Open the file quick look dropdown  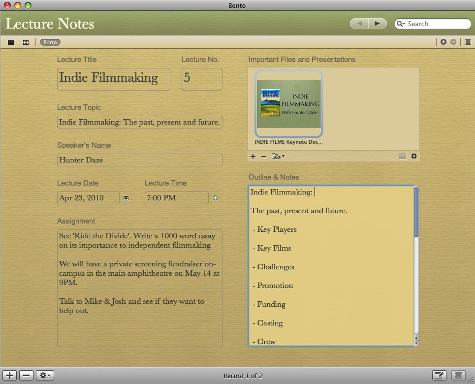278,157
